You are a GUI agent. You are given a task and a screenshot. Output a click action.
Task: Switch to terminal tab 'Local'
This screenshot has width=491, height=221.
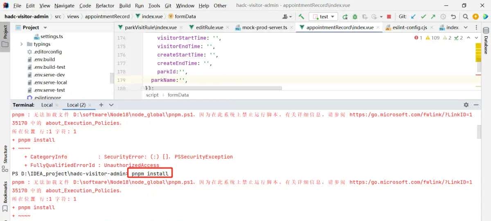pos(47,105)
